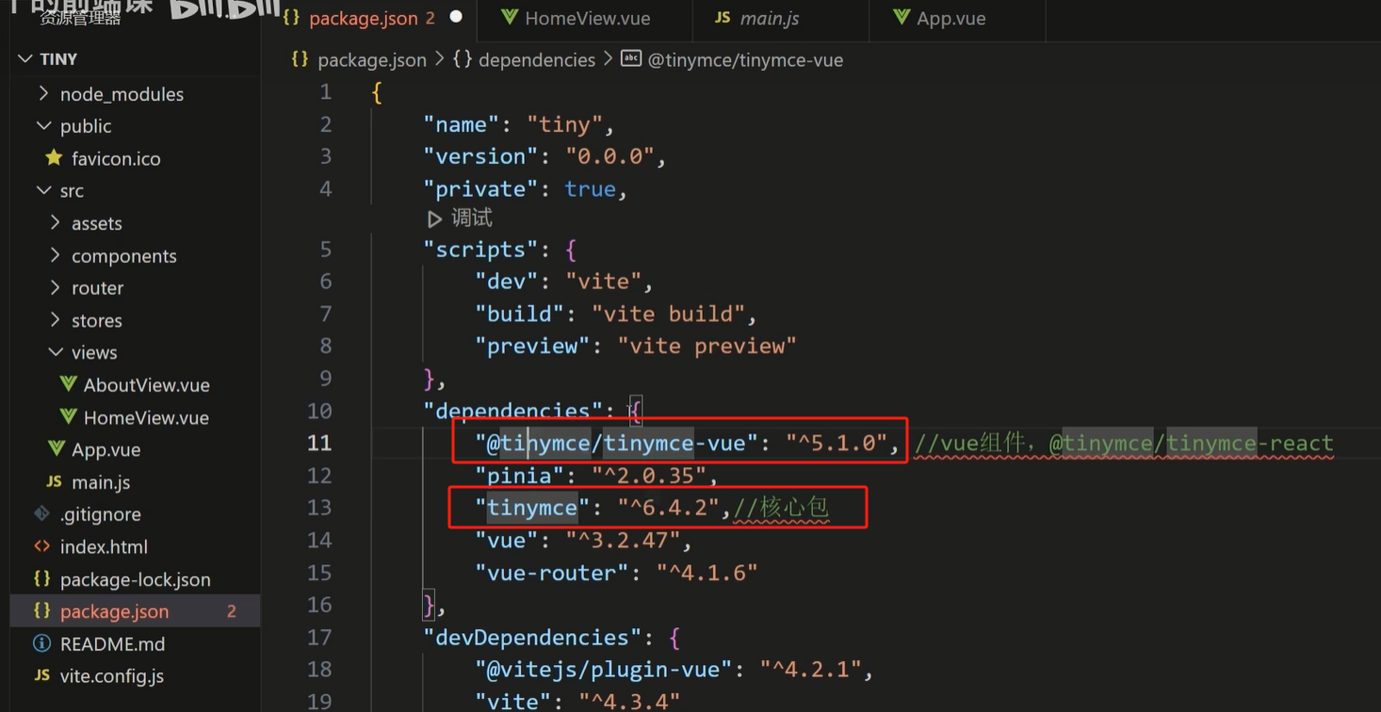Click the play triangle beside 调试

click(x=434, y=218)
